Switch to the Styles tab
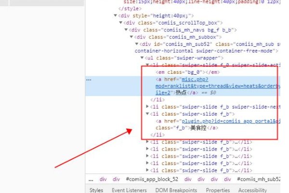 click(96, 190)
